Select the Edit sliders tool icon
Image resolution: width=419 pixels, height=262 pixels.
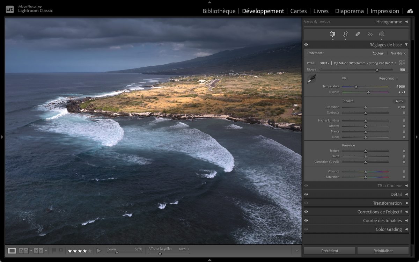pos(332,34)
